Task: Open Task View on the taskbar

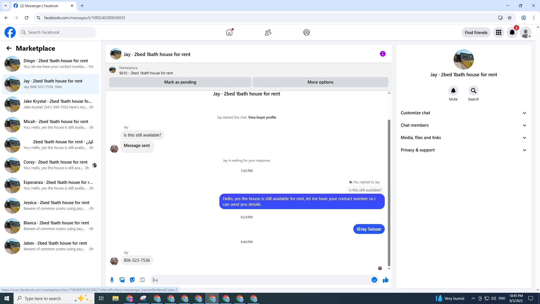Action: [101, 298]
